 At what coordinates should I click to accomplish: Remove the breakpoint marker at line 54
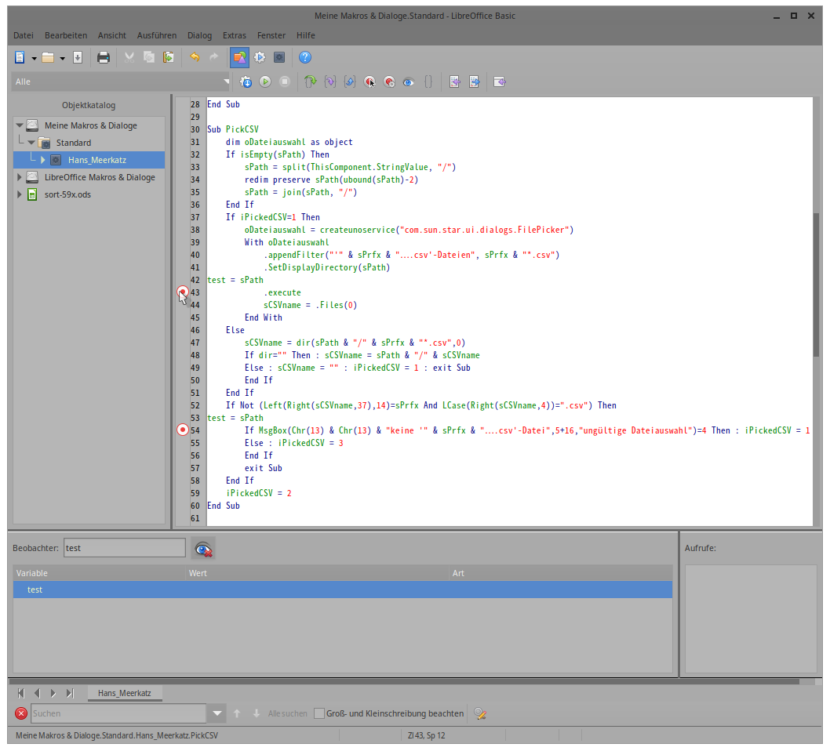pyautogui.click(x=183, y=430)
